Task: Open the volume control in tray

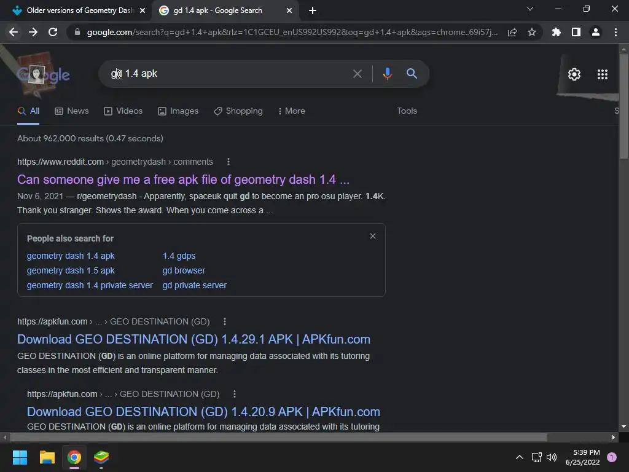Action: 552,457
